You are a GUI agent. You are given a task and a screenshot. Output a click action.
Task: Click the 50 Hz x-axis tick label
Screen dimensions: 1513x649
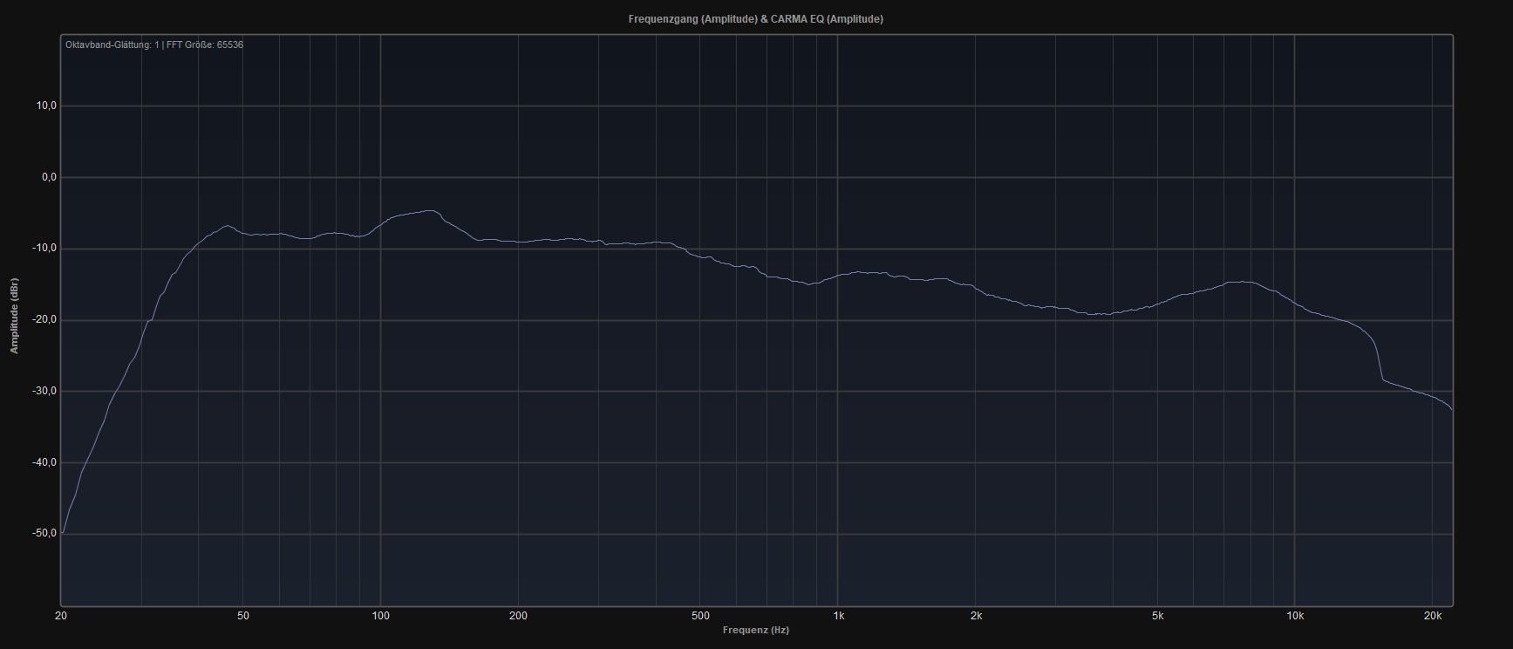[243, 616]
